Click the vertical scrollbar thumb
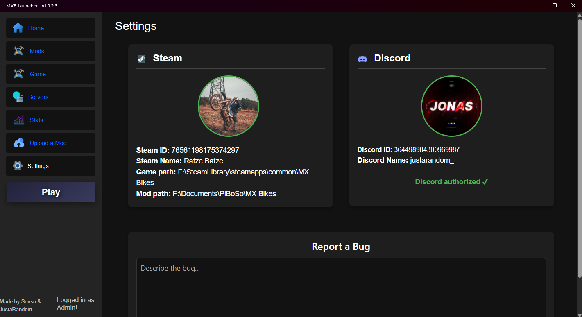This screenshot has width=582, height=317. (579, 147)
